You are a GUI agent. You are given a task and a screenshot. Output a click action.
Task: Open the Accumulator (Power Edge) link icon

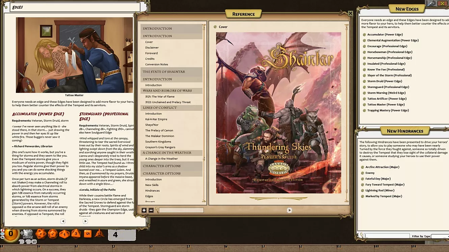point(364,34)
